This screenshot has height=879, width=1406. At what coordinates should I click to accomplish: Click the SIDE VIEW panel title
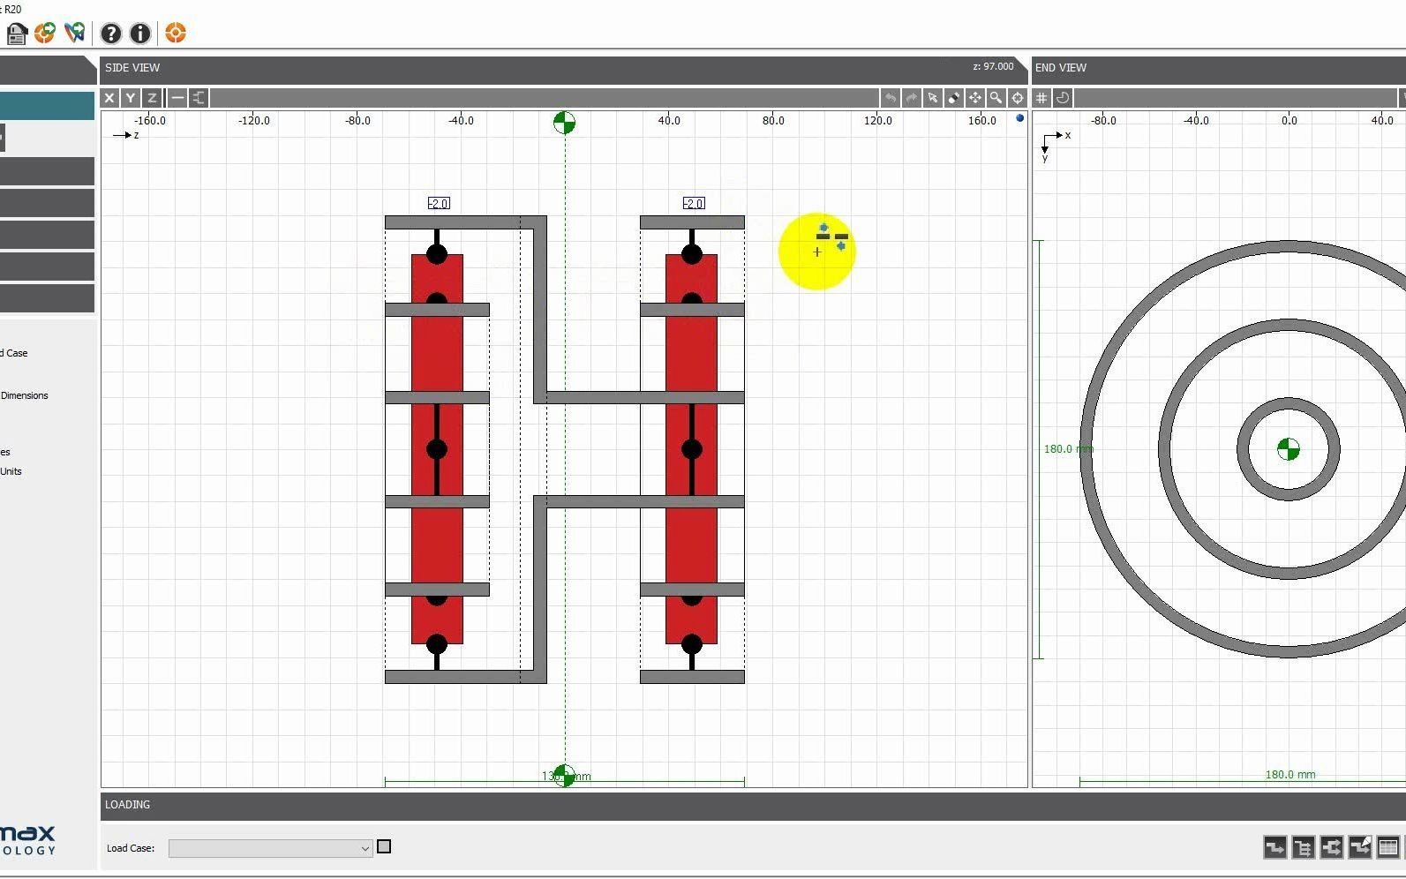pos(132,68)
